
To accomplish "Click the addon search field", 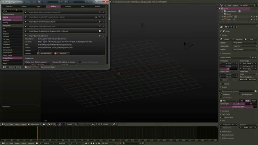I will [x=12, y=11].
